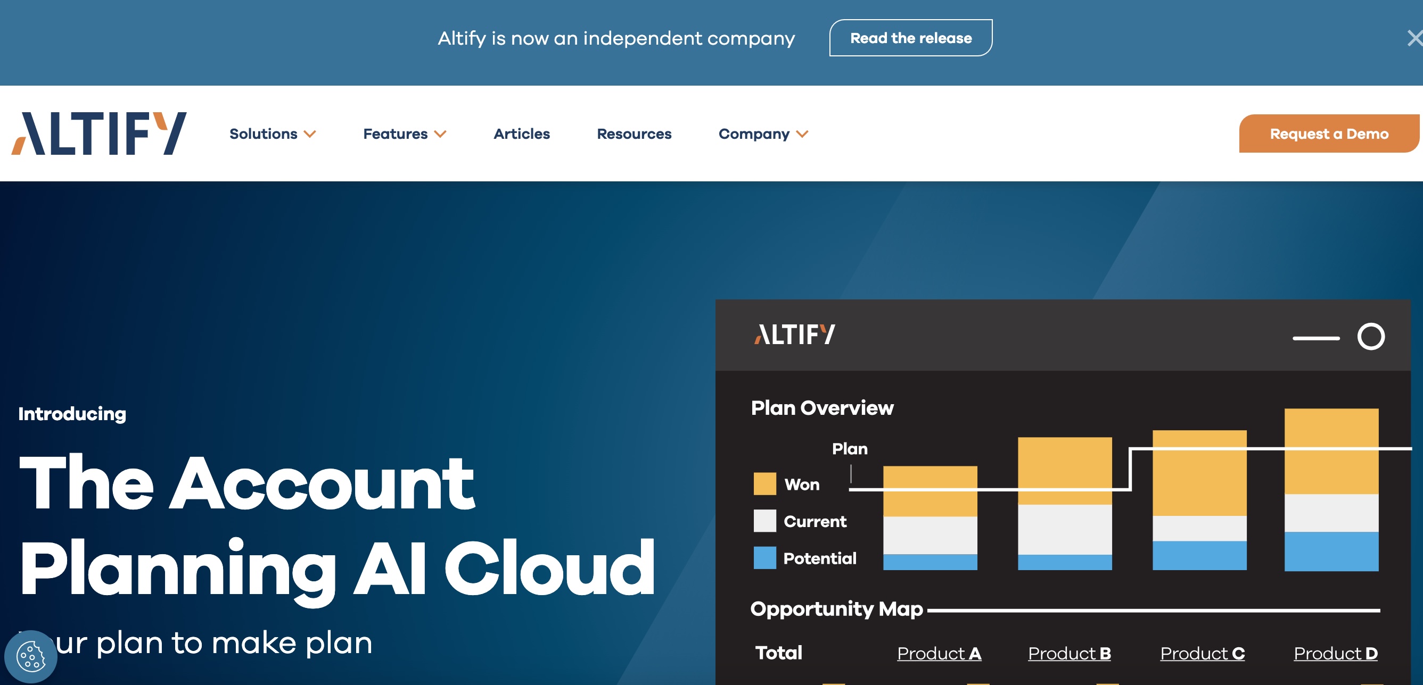This screenshot has height=685, width=1423.
Task: Expand the Features dropdown menu
Action: point(405,133)
